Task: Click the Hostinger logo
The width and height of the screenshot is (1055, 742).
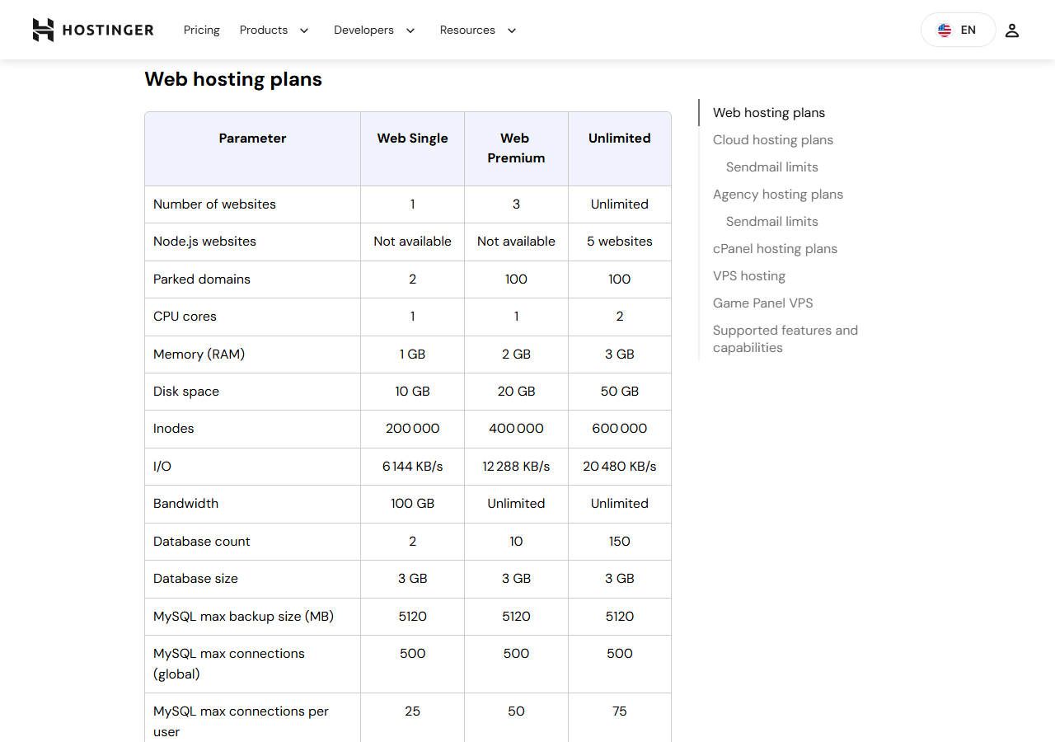Action: [x=93, y=30]
